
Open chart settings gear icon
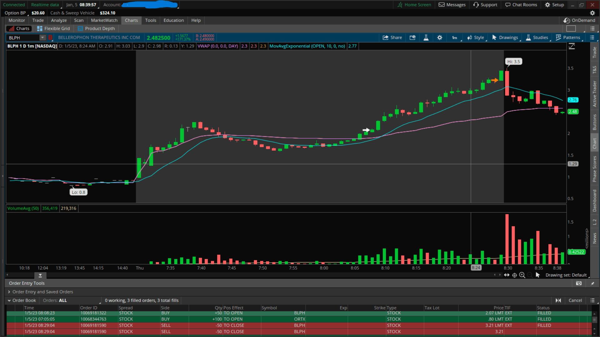[x=440, y=37]
